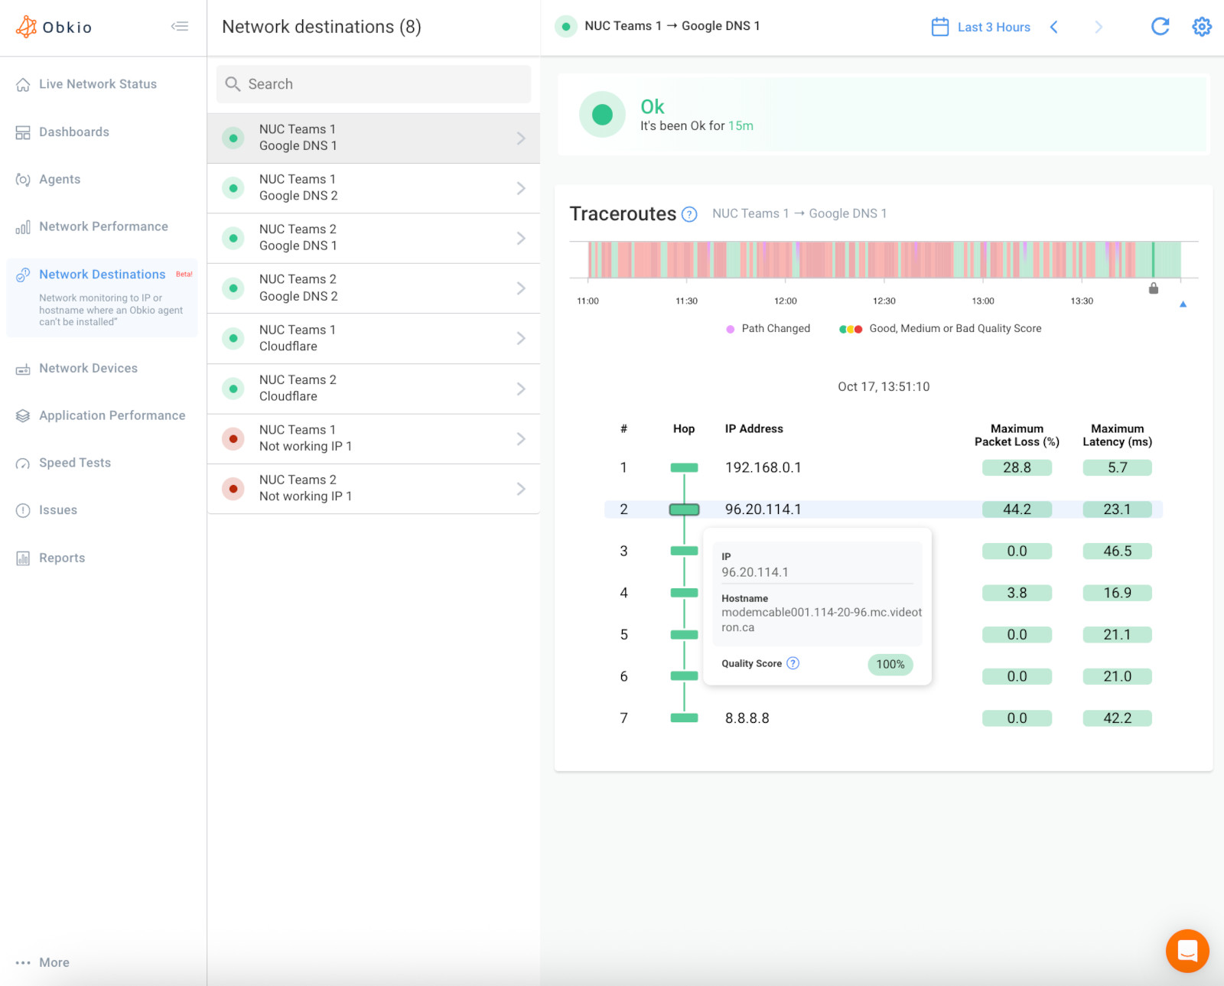Click the calendar icon beside Last 3 Hours

(940, 26)
